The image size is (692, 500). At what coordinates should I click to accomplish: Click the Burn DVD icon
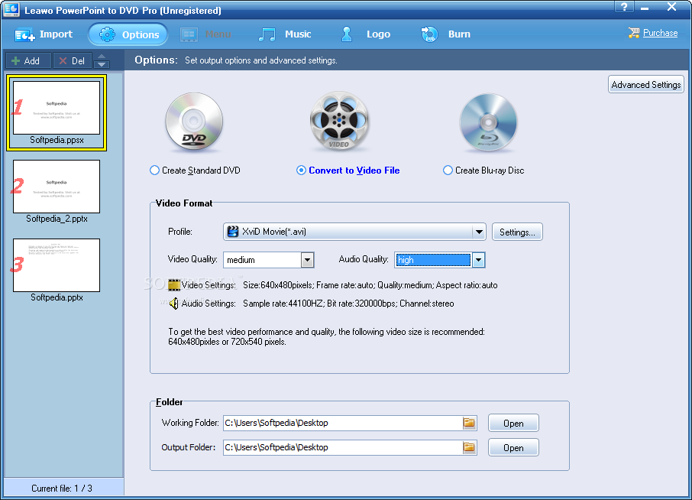tap(429, 34)
